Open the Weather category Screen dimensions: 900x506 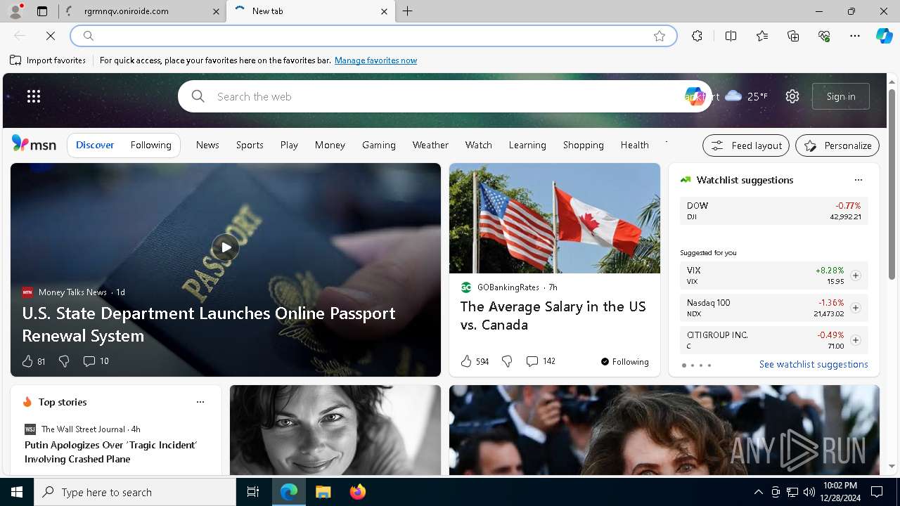[x=430, y=145]
